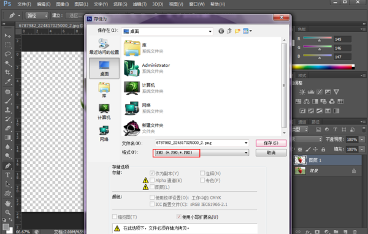Screen dimensions: 368x234
Task: Select the Horizontal Type tool
Action: [x=8, y=175]
